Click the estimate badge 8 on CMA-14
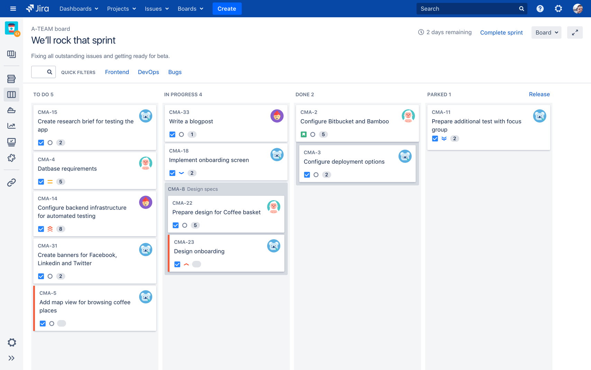 (61, 229)
